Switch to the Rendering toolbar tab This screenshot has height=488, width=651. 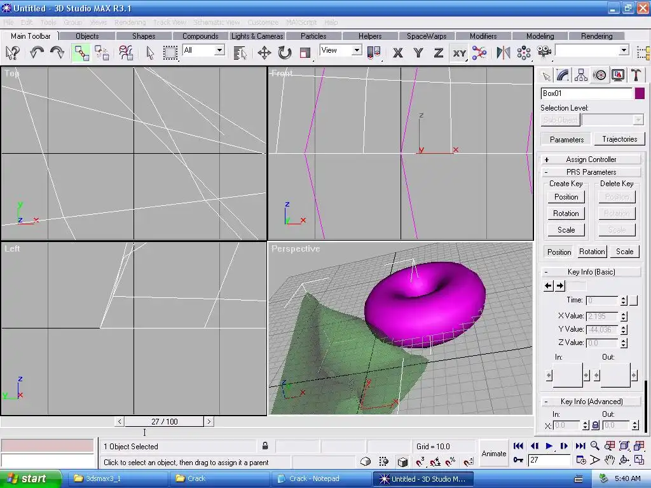596,36
